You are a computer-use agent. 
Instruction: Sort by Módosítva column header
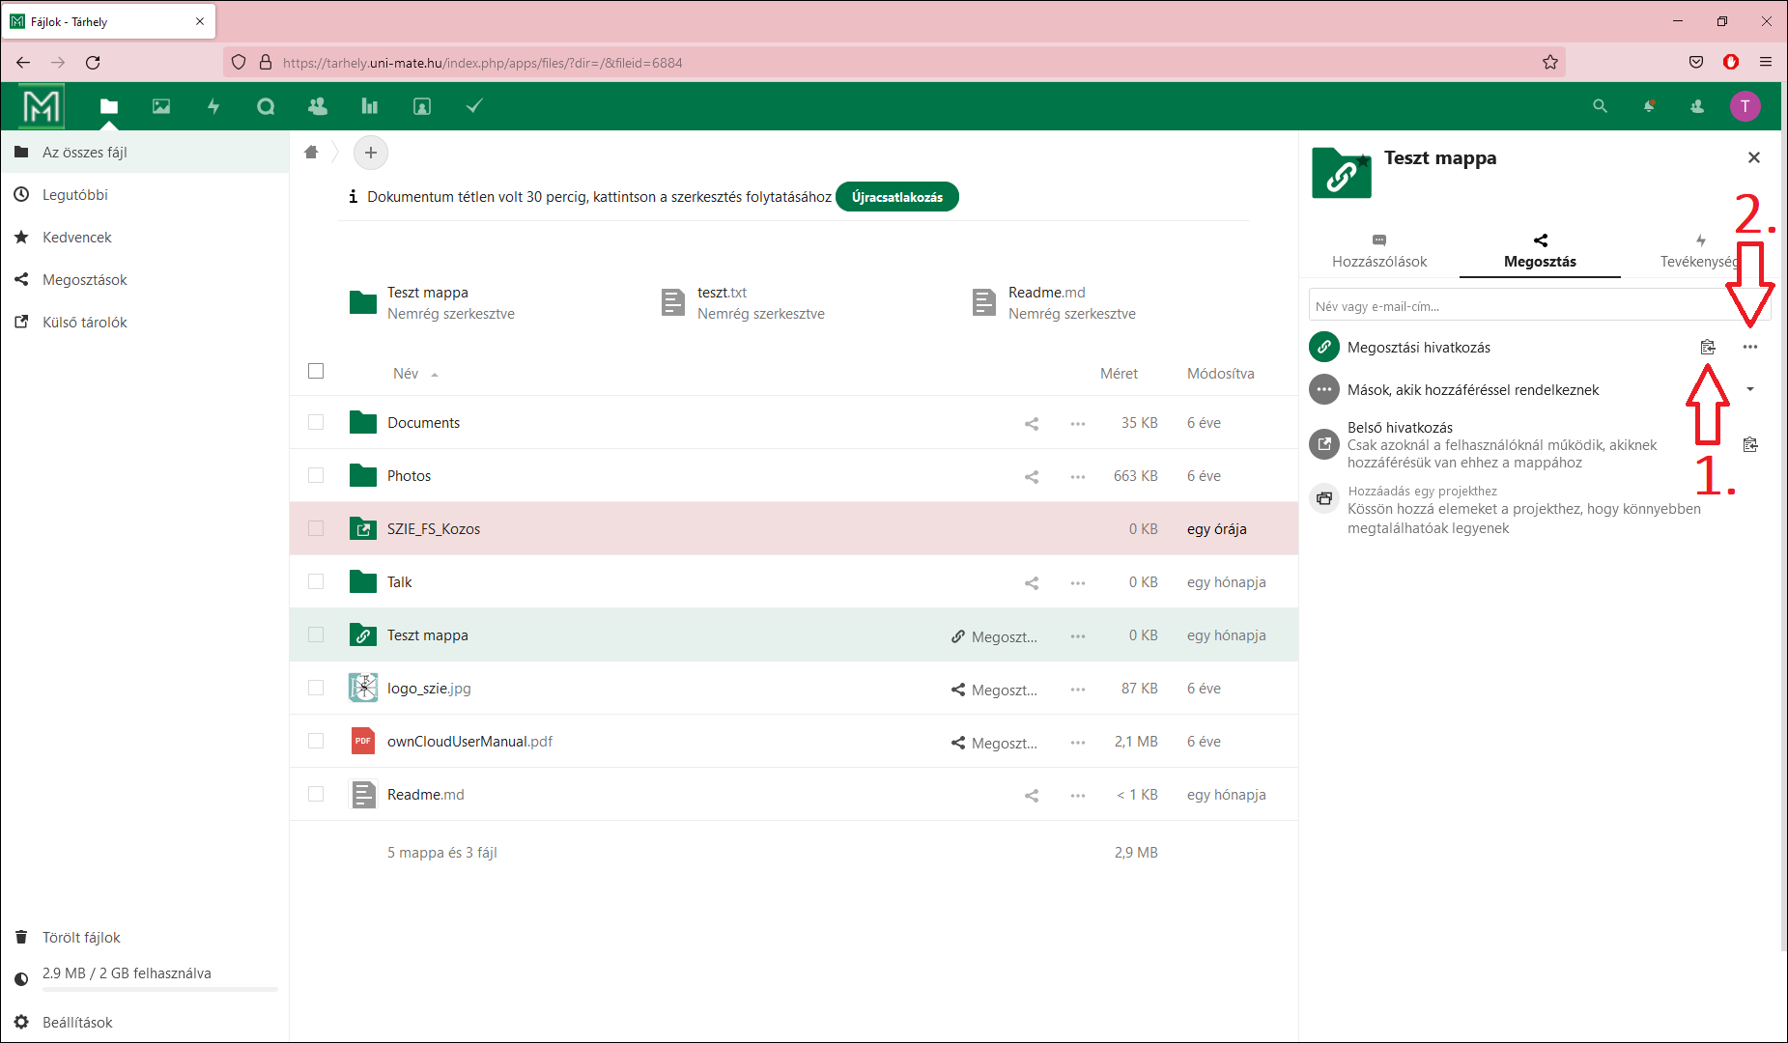pos(1221,374)
